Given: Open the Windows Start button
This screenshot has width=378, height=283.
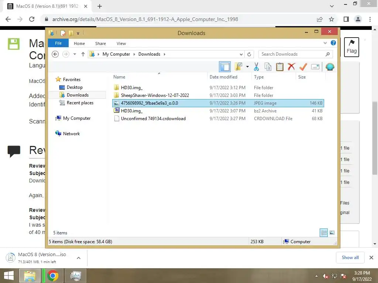Looking at the screenshot, I should (x=9, y=276).
